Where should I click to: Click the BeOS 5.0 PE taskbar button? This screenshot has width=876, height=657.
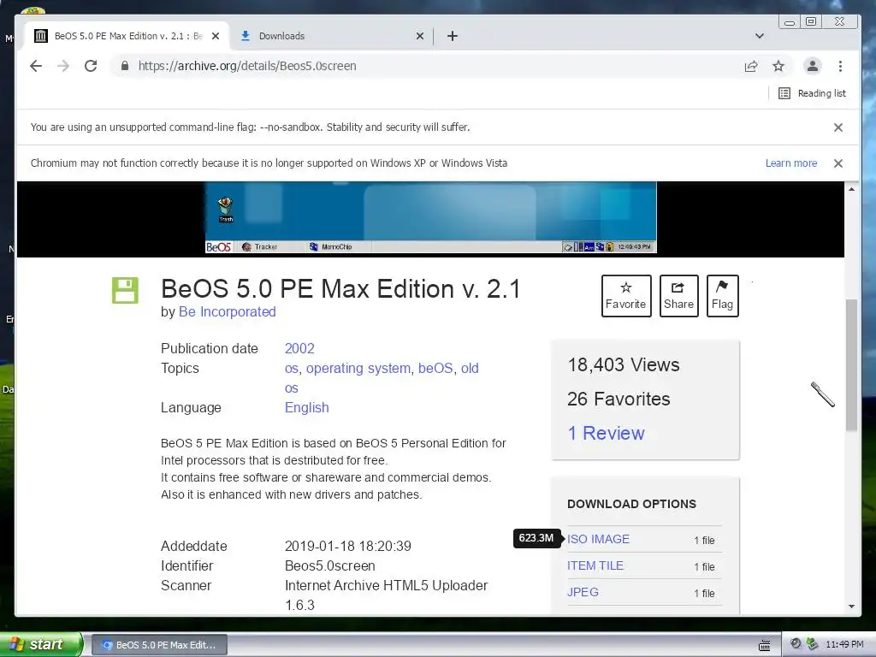[159, 645]
